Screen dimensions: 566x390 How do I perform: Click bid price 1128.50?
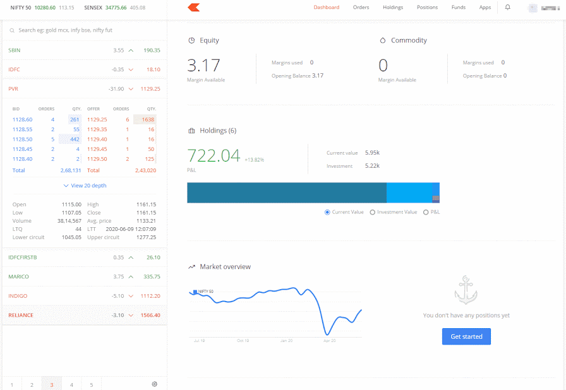[x=22, y=139]
